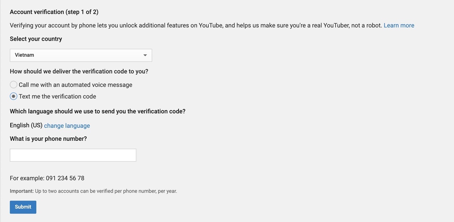This screenshot has height=222, width=454.
Task: Click the 'English (US)' language text
Action: pos(26,126)
